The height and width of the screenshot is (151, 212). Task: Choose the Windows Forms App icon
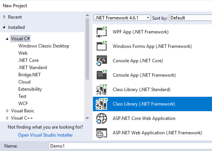click(x=102, y=46)
